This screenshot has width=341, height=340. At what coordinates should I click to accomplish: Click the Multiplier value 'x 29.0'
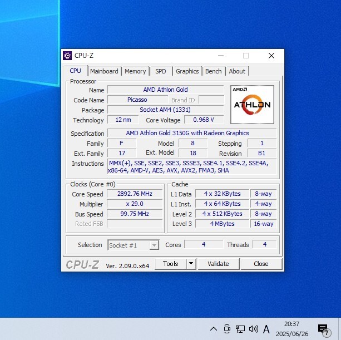[x=135, y=204]
